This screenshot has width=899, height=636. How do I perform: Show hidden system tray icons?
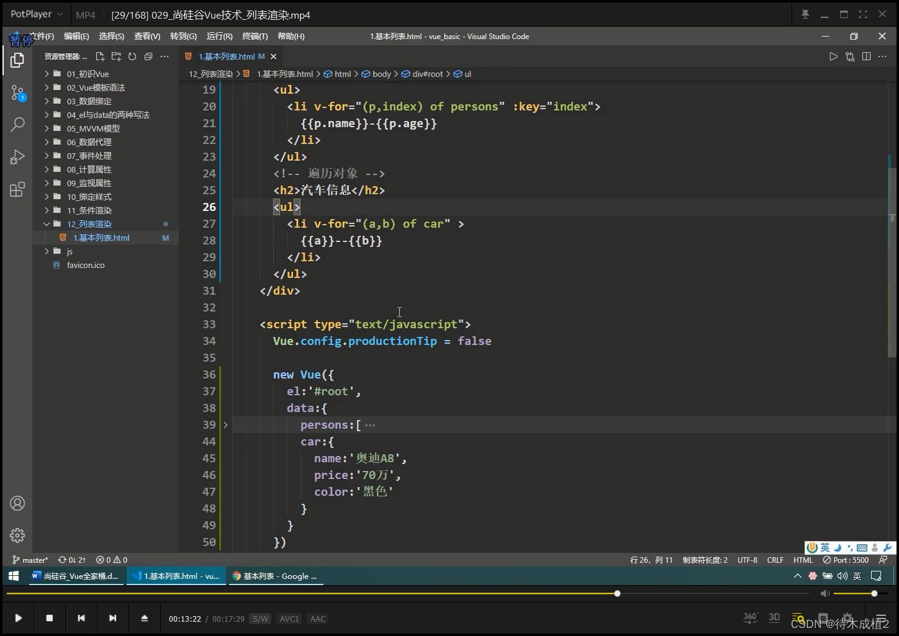[797, 576]
